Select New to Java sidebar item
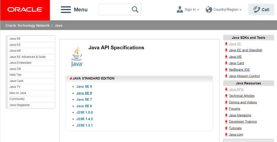 tap(30, 93)
